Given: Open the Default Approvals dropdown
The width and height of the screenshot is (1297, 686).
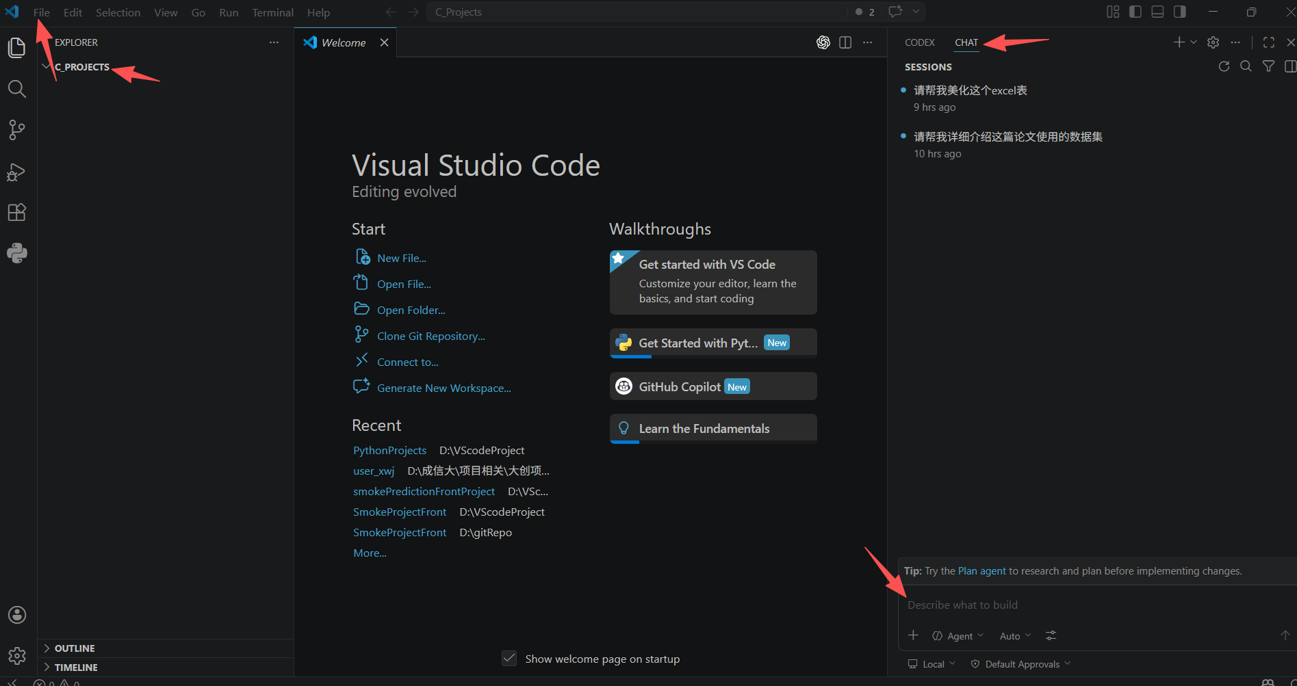Looking at the screenshot, I should 1020,664.
